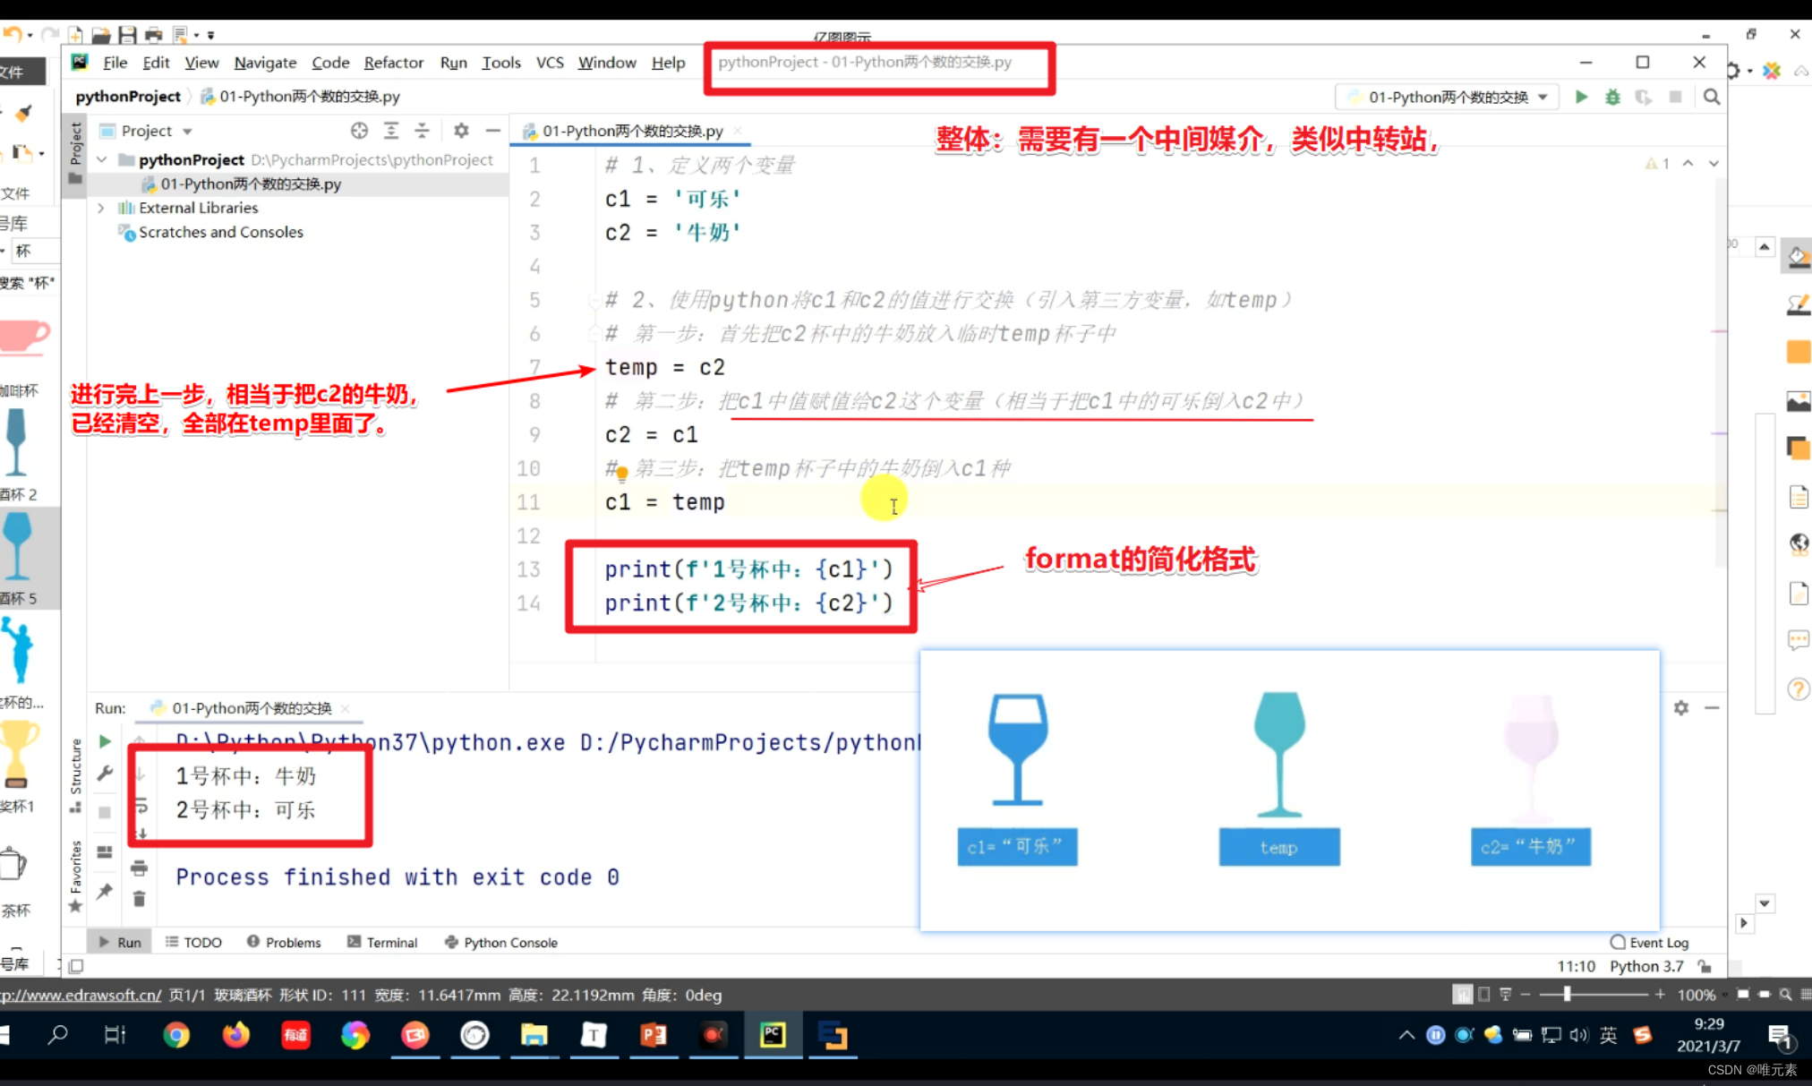Click the wrench icon in Run panel
1812x1086 pixels.
point(105,773)
